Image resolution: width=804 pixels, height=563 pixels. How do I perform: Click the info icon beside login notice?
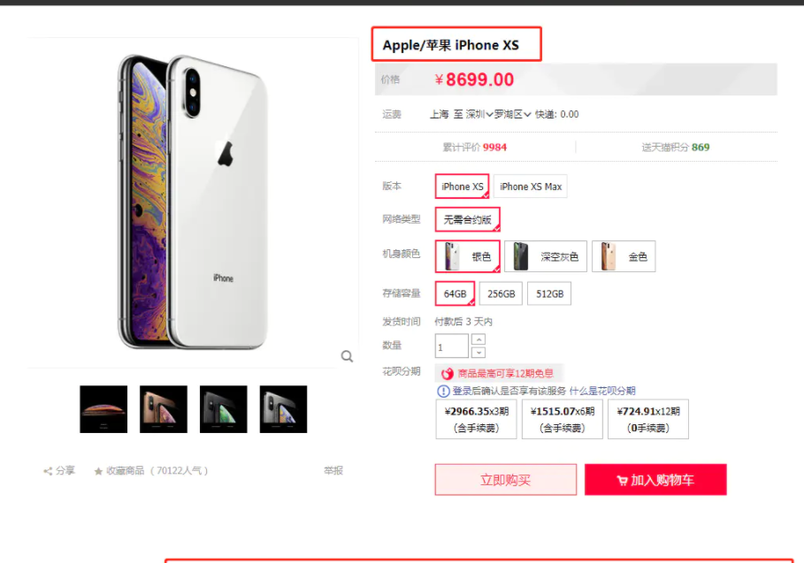point(443,392)
